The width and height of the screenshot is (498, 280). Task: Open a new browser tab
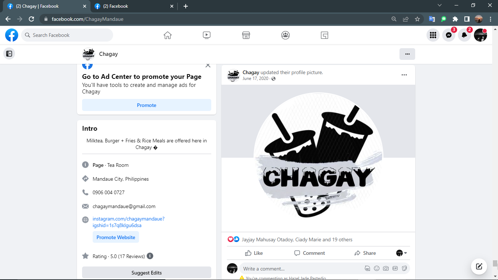coord(186,6)
